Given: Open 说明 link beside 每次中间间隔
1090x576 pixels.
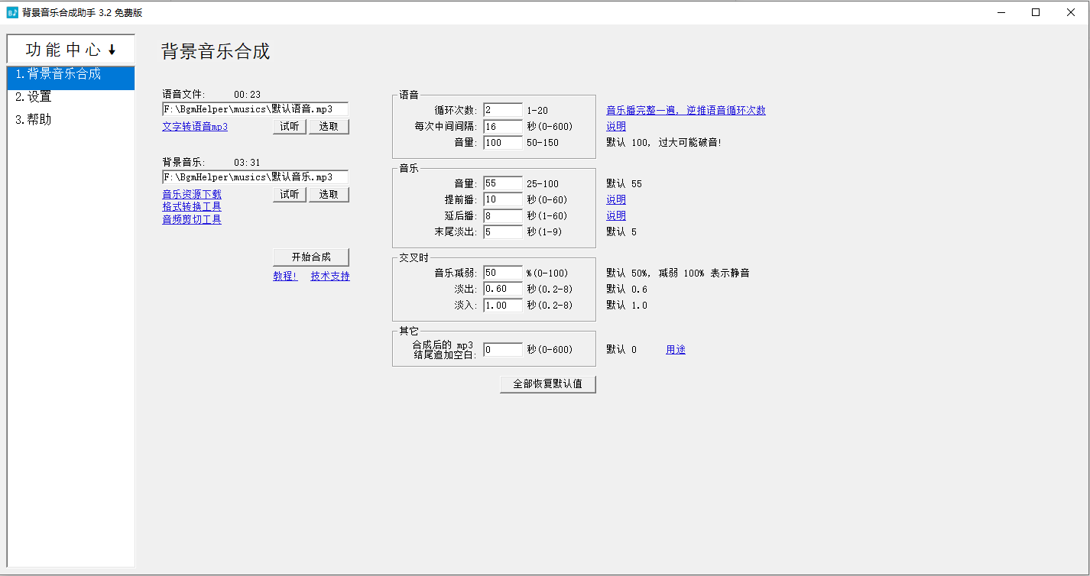Looking at the screenshot, I should (x=616, y=126).
